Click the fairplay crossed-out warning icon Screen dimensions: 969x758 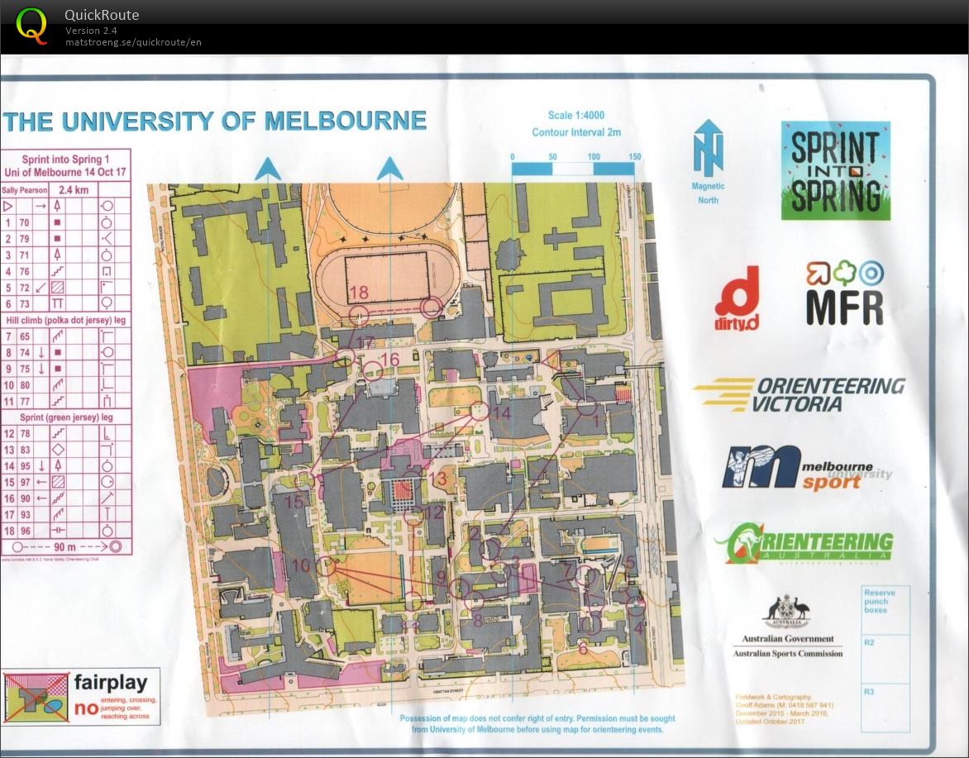tap(36, 696)
